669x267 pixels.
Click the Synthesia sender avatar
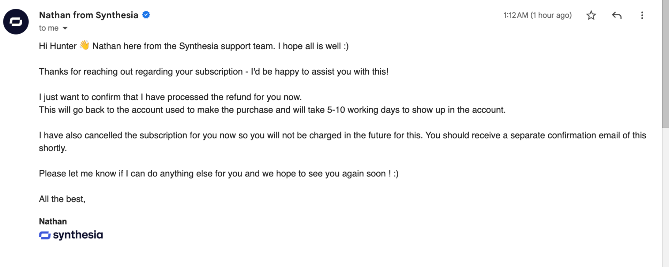[x=16, y=22]
